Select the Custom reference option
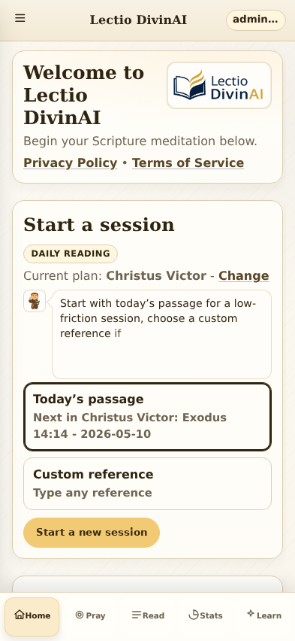The image size is (295, 641). click(x=147, y=484)
